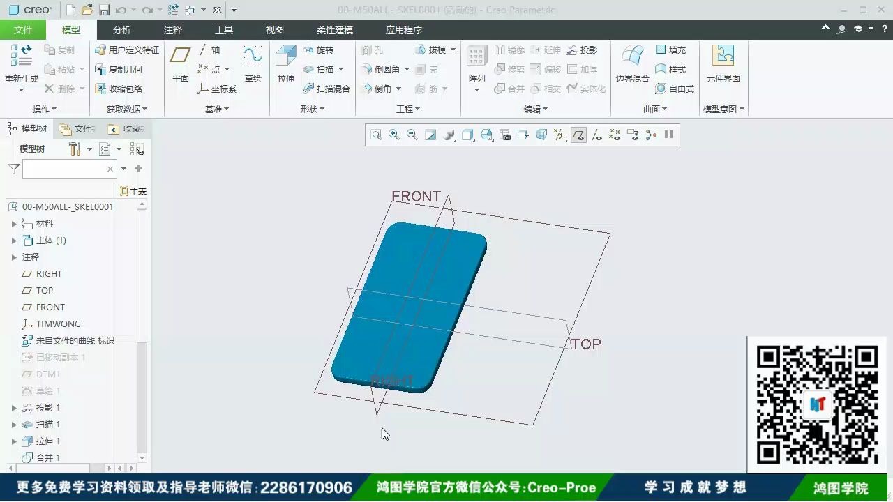The height and width of the screenshot is (502, 893).
Task: Open User-Defined Feature (用户定义特征)
Action: (x=127, y=50)
